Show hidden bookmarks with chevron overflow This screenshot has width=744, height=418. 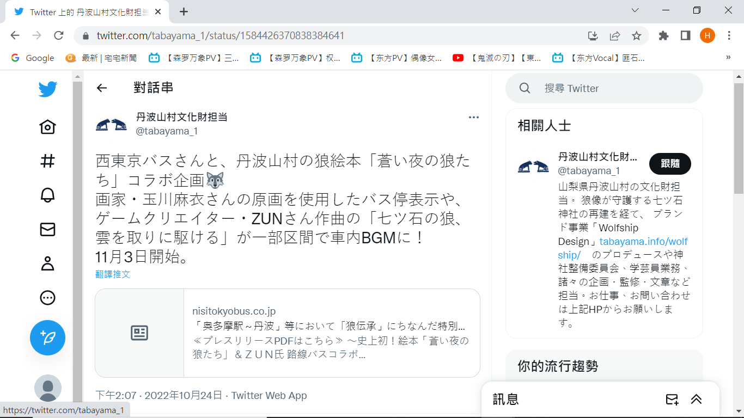pos(728,58)
